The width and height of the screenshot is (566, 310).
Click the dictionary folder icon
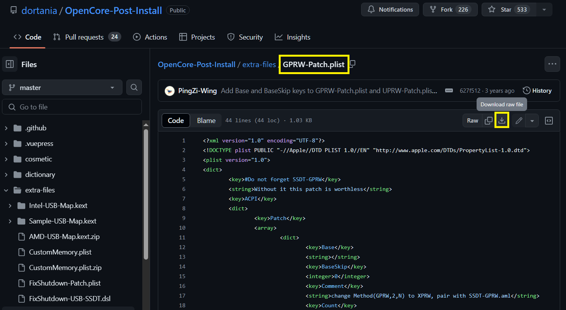click(x=17, y=175)
